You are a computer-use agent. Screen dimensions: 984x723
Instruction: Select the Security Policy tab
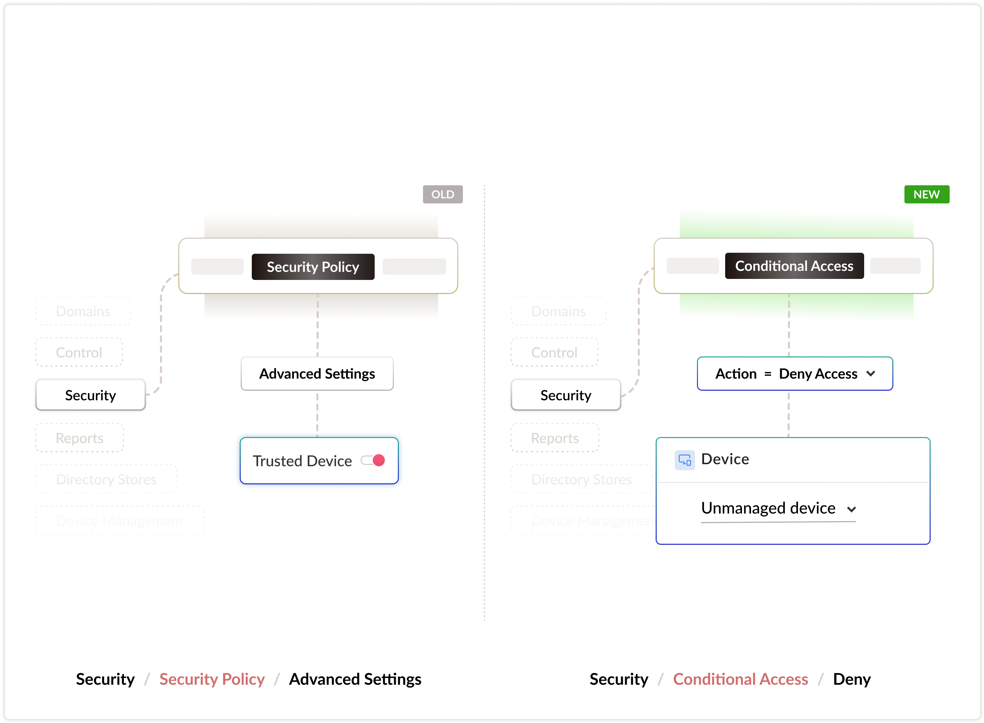pyautogui.click(x=313, y=267)
